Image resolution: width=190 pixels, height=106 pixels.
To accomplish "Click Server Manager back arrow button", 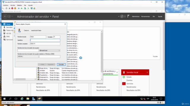I will pos(5,16).
